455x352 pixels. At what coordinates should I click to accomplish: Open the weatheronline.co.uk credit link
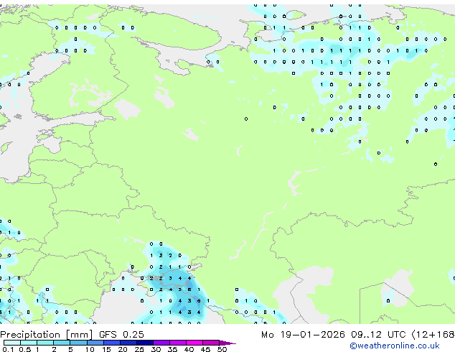pos(395,346)
